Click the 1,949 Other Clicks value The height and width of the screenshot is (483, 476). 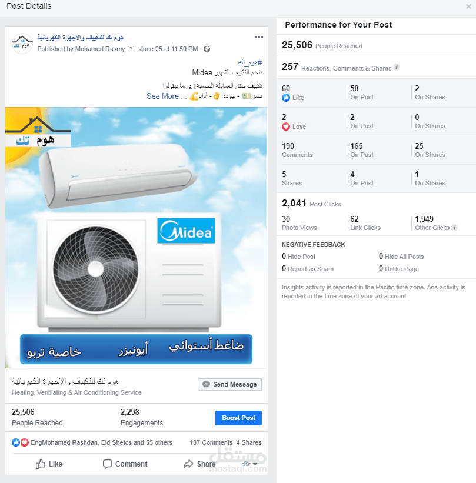[x=432, y=223]
